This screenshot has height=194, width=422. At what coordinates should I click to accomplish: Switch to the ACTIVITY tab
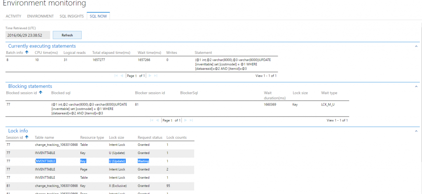point(14,16)
